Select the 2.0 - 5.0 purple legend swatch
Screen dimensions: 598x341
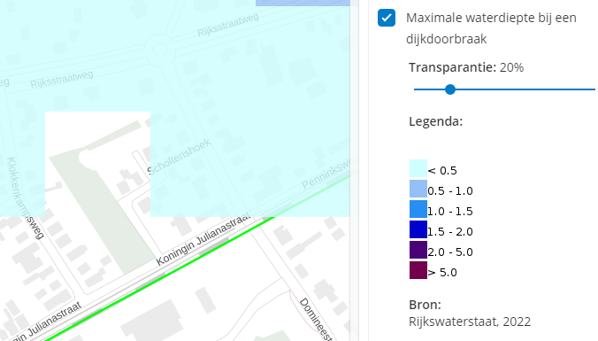click(418, 250)
